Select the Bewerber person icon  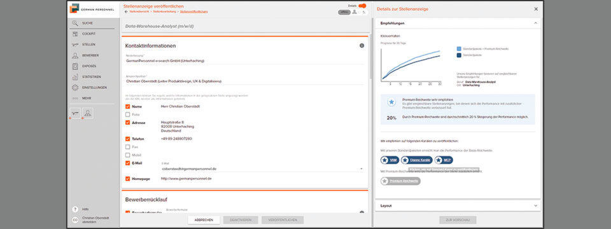tap(75, 56)
